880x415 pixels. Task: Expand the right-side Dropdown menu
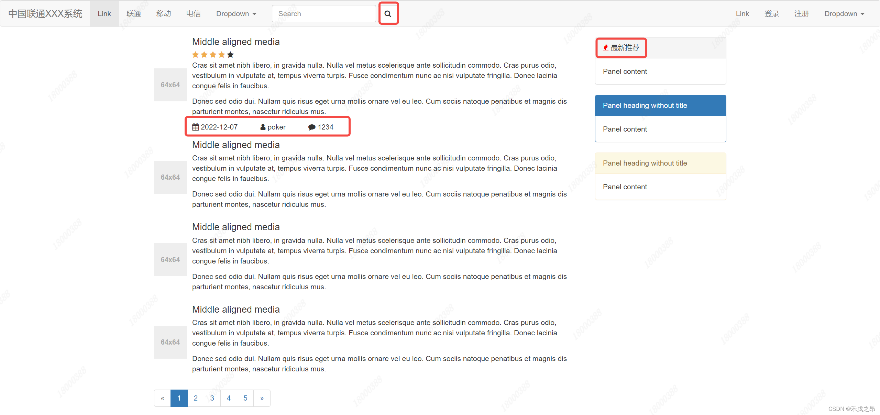845,13
